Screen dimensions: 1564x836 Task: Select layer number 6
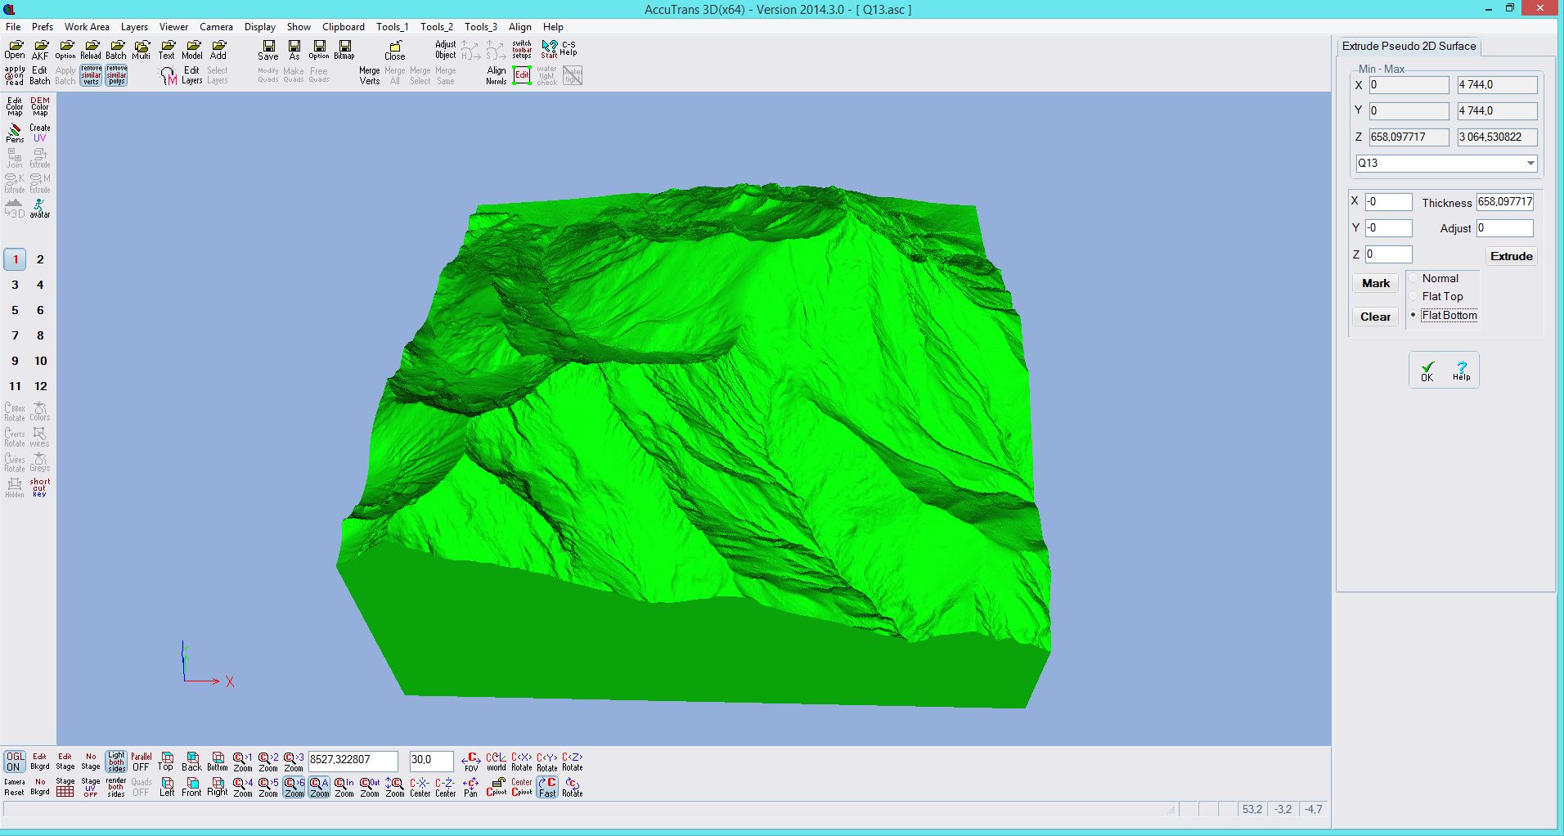point(40,310)
